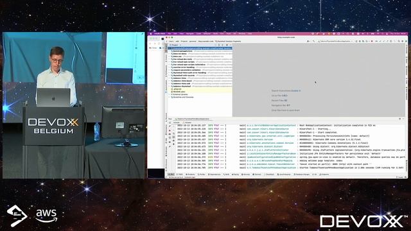Open the run configuration dropdown in toolbar
This screenshot has width=411, height=231.
(x=335, y=41)
